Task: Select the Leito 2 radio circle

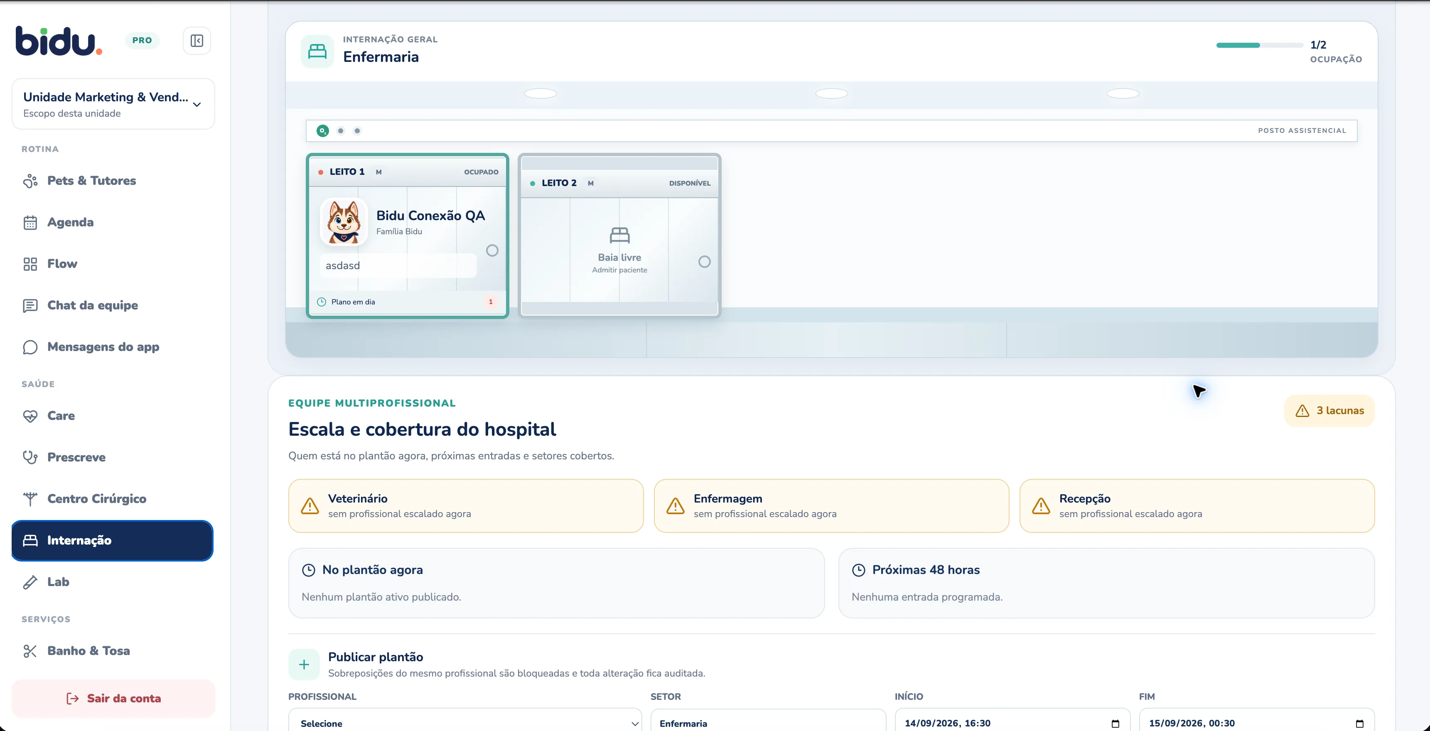Action: [704, 261]
